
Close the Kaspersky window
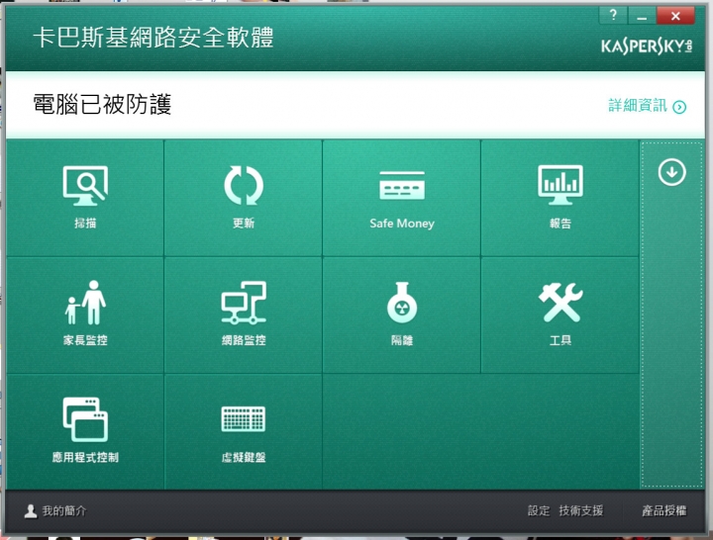[x=675, y=16]
